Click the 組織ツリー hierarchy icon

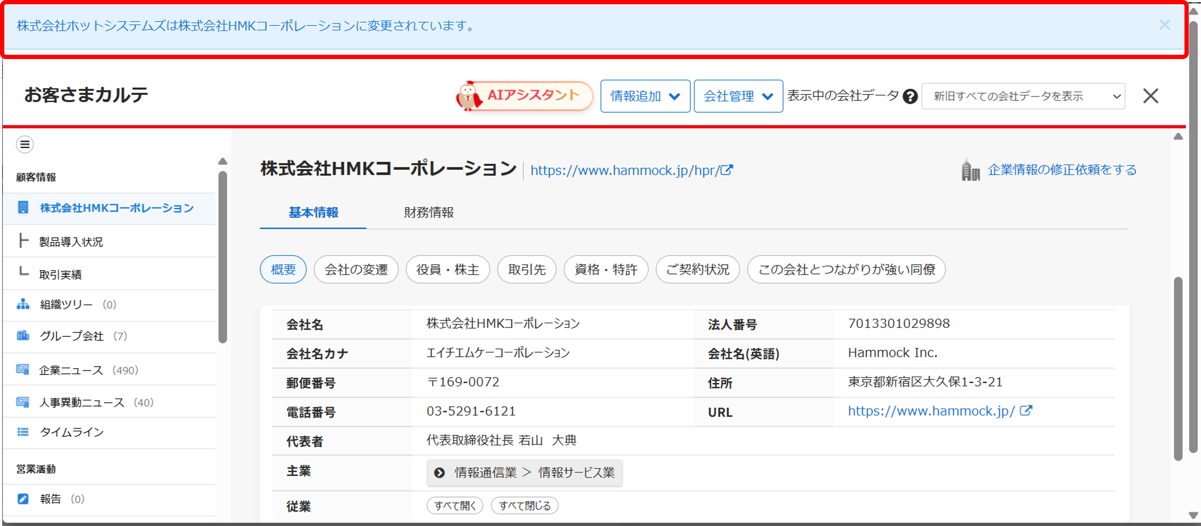pyautogui.click(x=23, y=304)
